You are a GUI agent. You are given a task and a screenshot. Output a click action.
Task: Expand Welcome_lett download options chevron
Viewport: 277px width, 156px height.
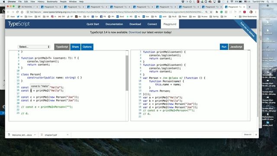(35, 135)
